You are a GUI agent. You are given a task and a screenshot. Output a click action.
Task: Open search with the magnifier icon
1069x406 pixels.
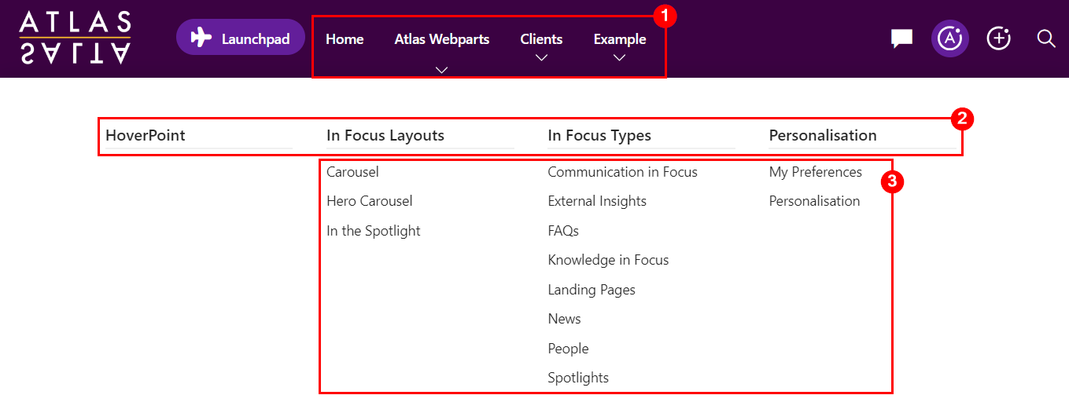pyautogui.click(x=1046, y=38)
